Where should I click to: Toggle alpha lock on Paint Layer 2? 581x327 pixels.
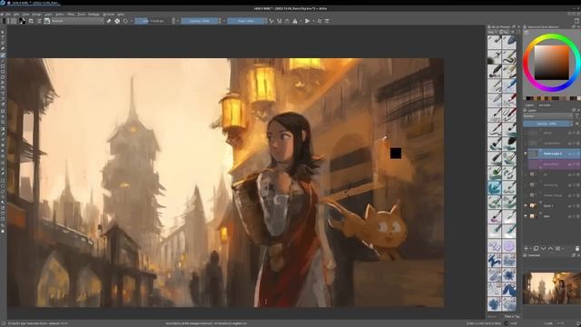pos(578,154)
